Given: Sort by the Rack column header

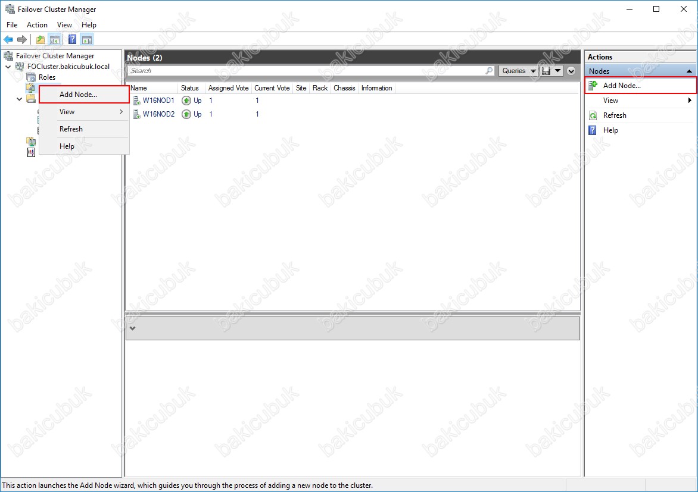Looking at the screenshot, I should (x=320, y=88).
